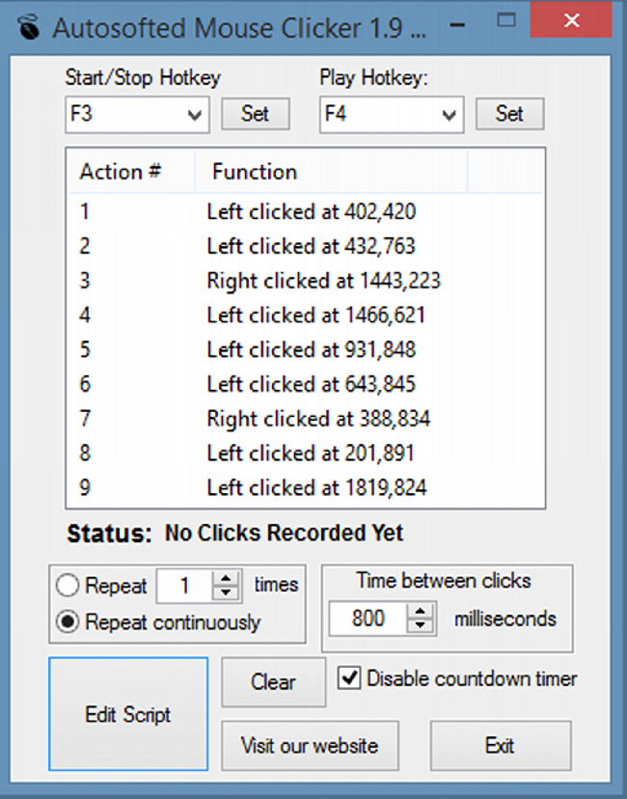The height and width of the screenshot is (799, 627).
Task: Click Set button for Play Hotkey
Action: pos(509,114)
